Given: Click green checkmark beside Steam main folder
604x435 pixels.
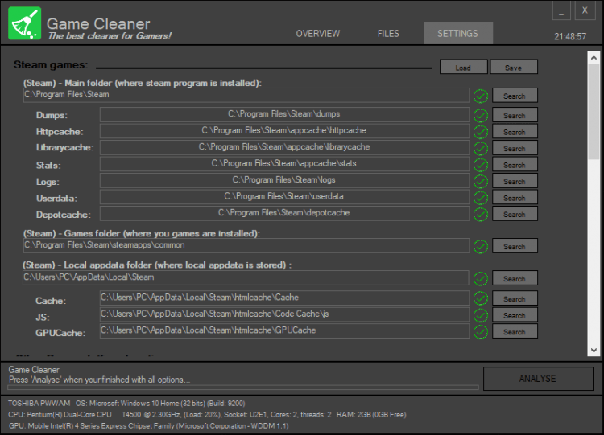Looking at the screenshot, I should pyautogui.click(x=481, y=96).
